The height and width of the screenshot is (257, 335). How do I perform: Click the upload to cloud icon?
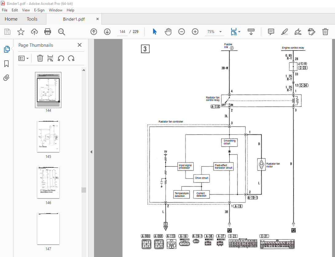(x=34, y=32)
